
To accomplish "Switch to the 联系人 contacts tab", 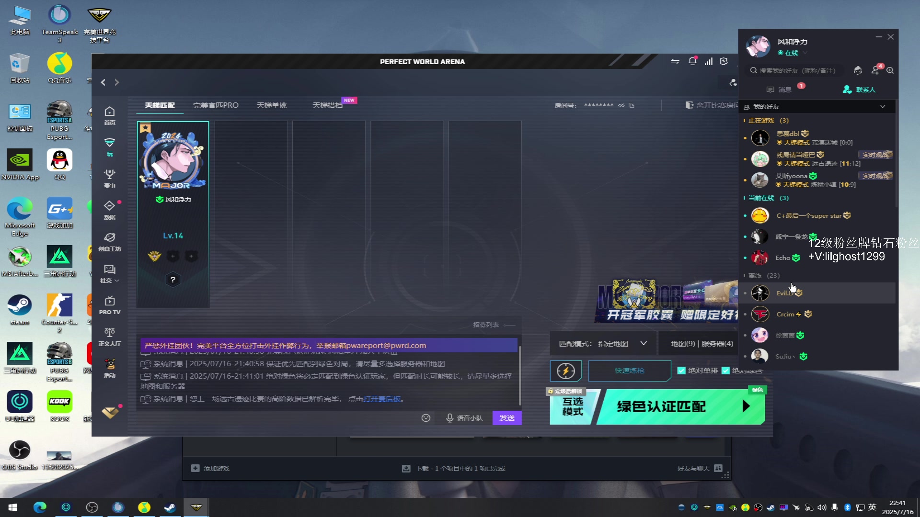I will pos(859,90).
